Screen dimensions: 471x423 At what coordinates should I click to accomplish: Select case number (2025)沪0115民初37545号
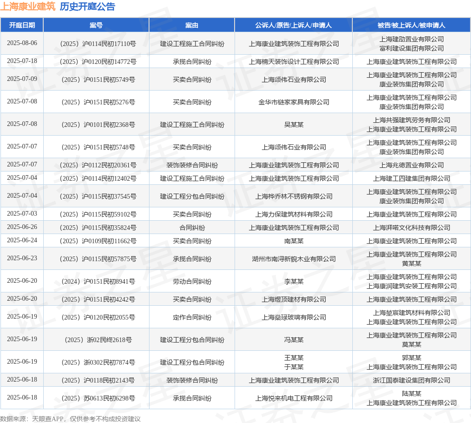[98, 196]
